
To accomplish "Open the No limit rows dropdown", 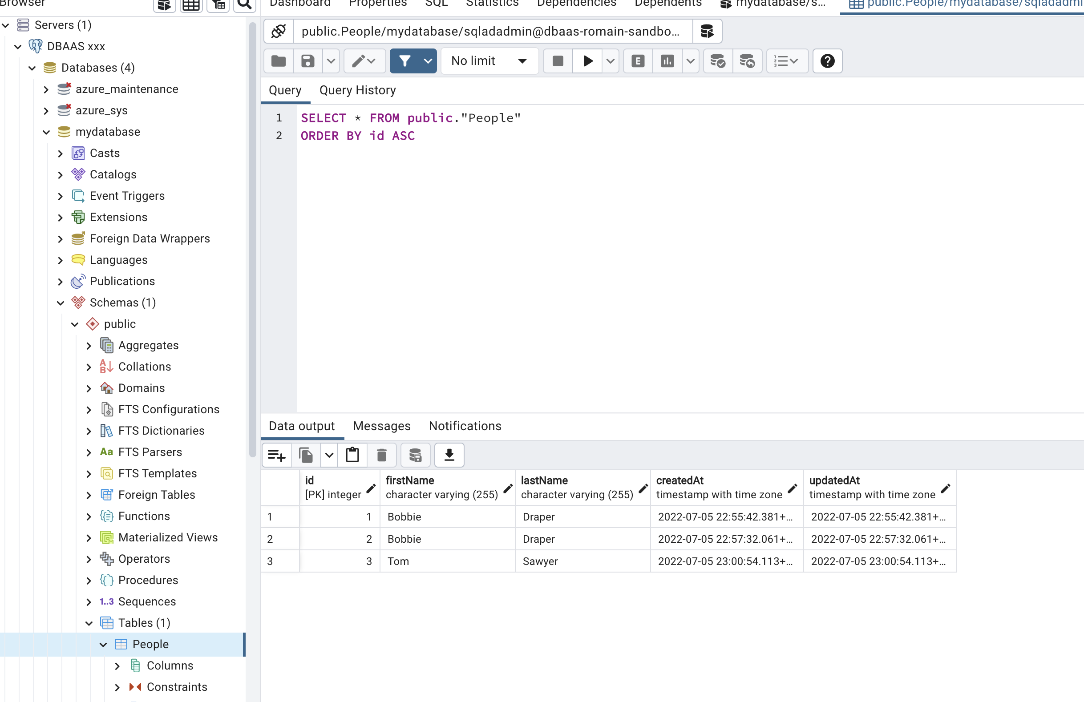I will click(x=489, y=61).
